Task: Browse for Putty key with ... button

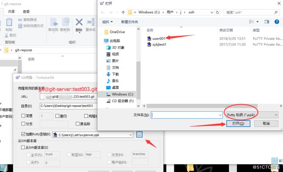Action: click(x=139, y=134)
